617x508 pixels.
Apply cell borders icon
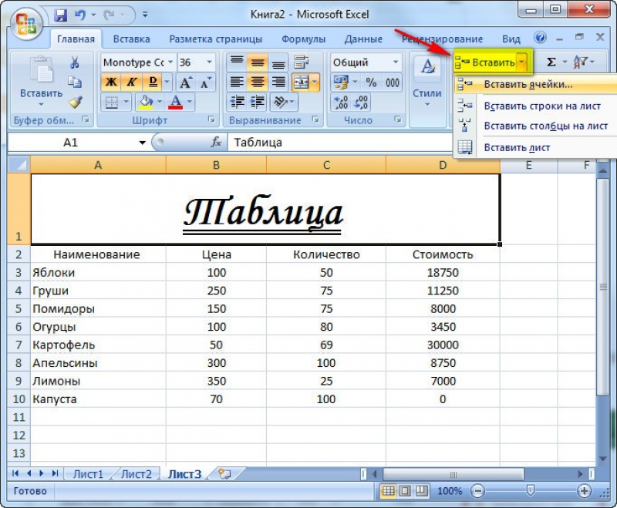click(x=112, y=103)
